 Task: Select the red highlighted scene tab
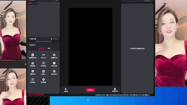coord(30,3)
